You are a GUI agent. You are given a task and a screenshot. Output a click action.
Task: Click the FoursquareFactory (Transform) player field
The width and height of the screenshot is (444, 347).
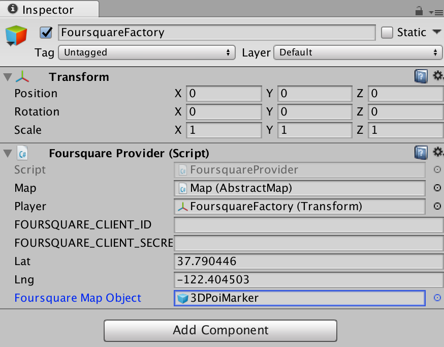point(300,207)
